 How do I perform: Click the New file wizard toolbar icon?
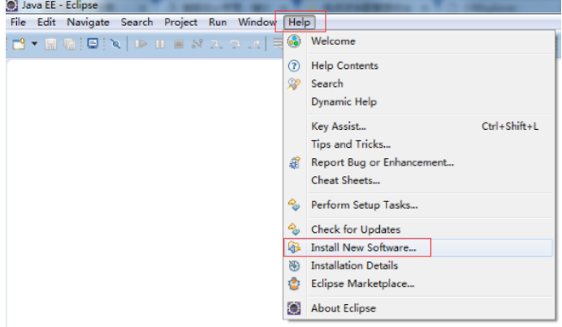click(x=19, y=44)
